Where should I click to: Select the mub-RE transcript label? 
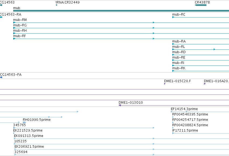179,57
